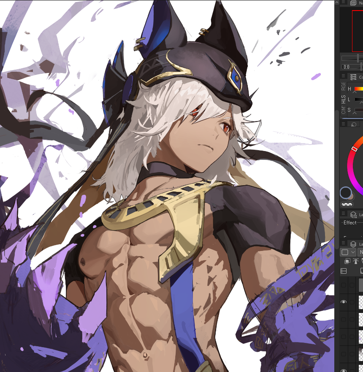Select the Color Wheel palette tab icon

click(x=354, y=124)
